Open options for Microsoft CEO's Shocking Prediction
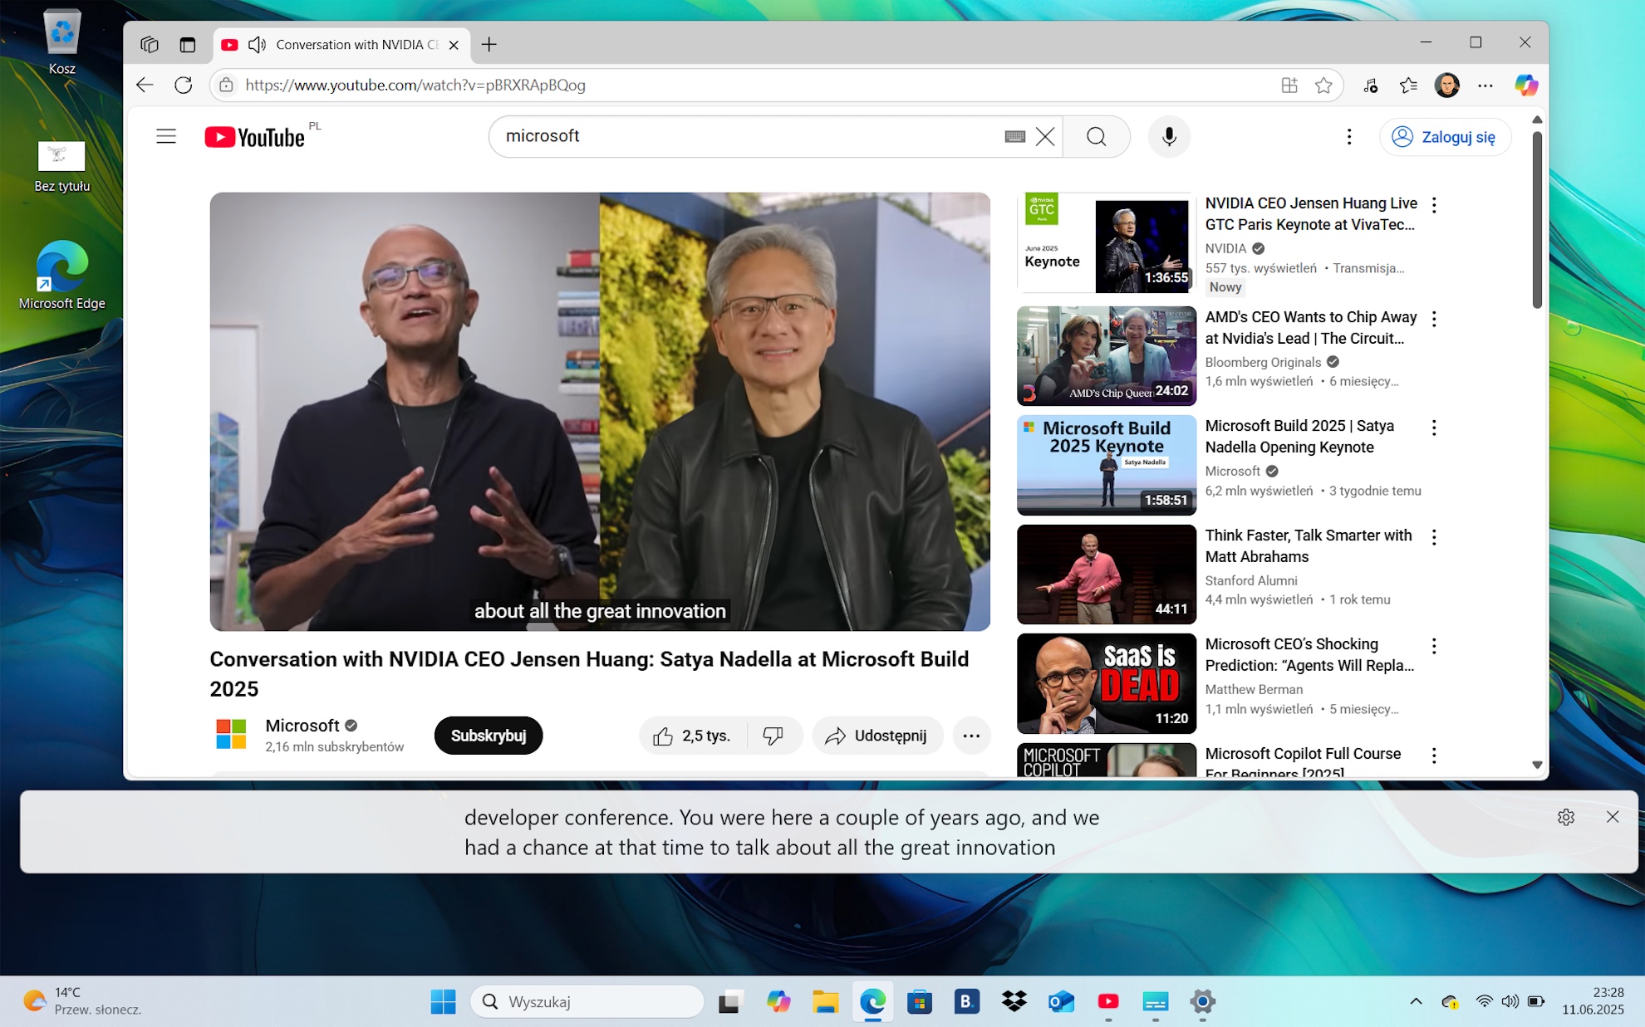1645x1027 pixels. pos(1434,646)
